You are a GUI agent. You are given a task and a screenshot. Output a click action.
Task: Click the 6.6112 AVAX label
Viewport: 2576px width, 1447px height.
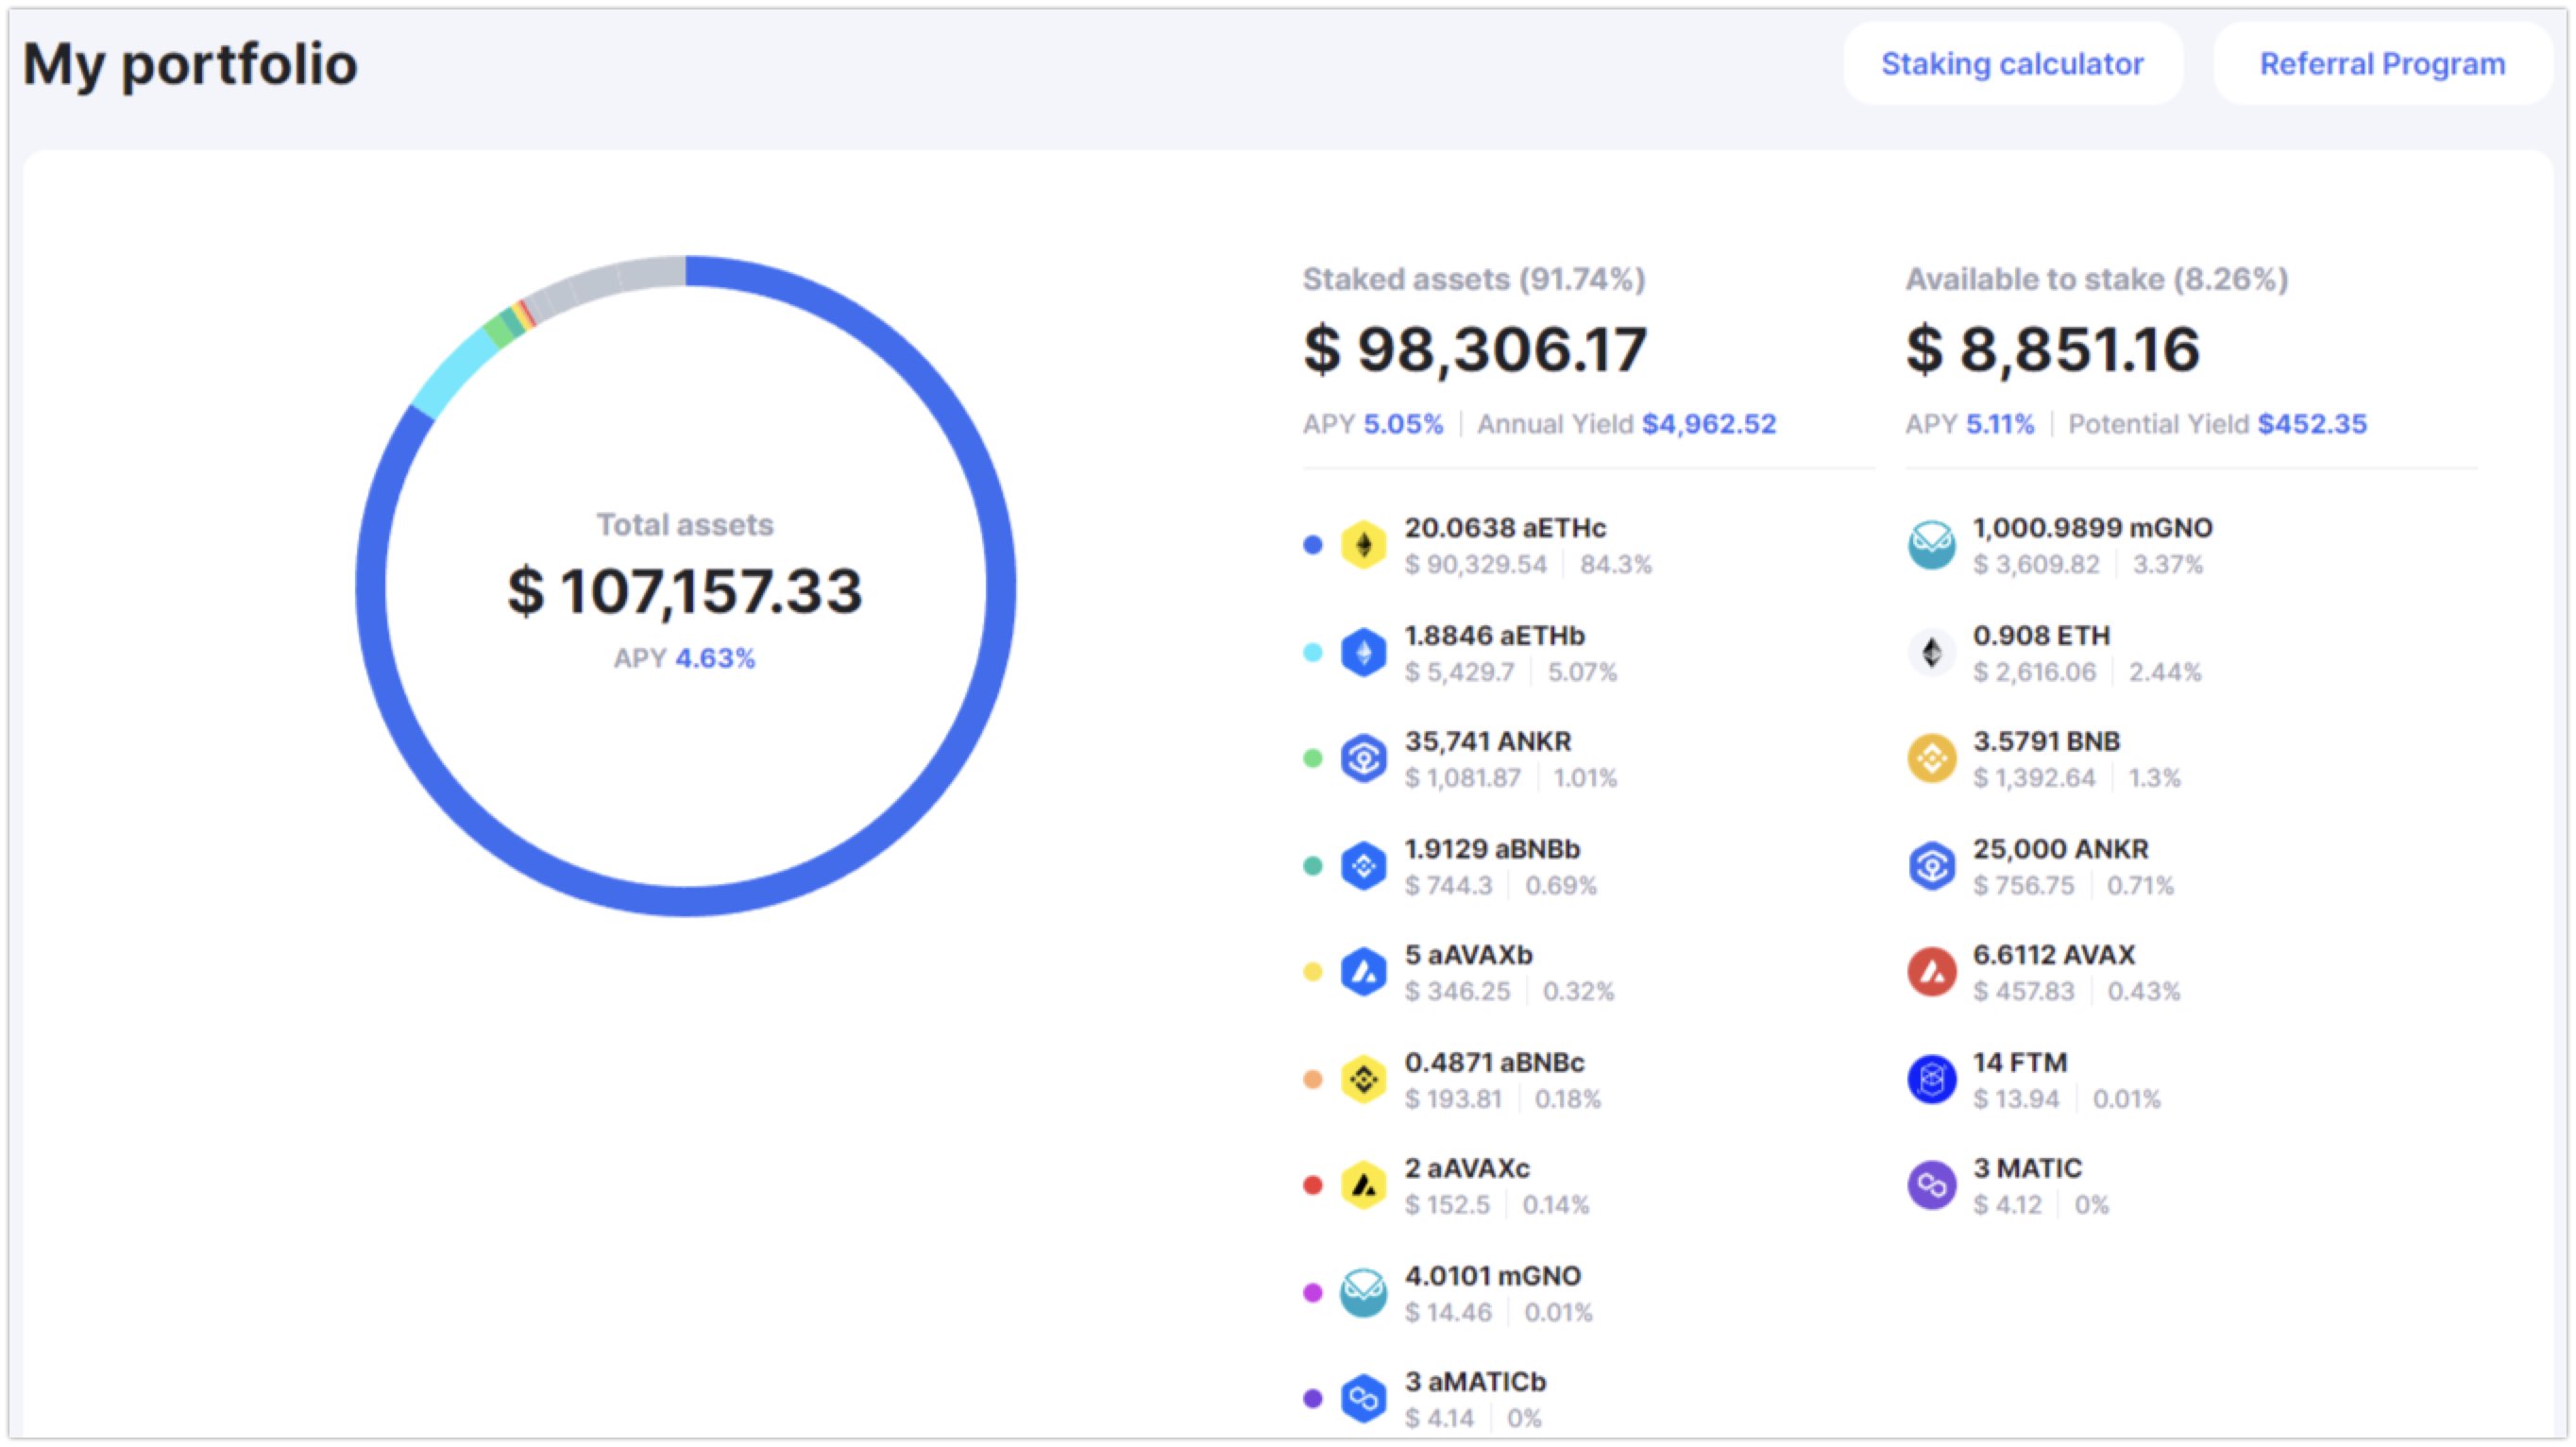pyautogui.click(x=2053, y=955)
